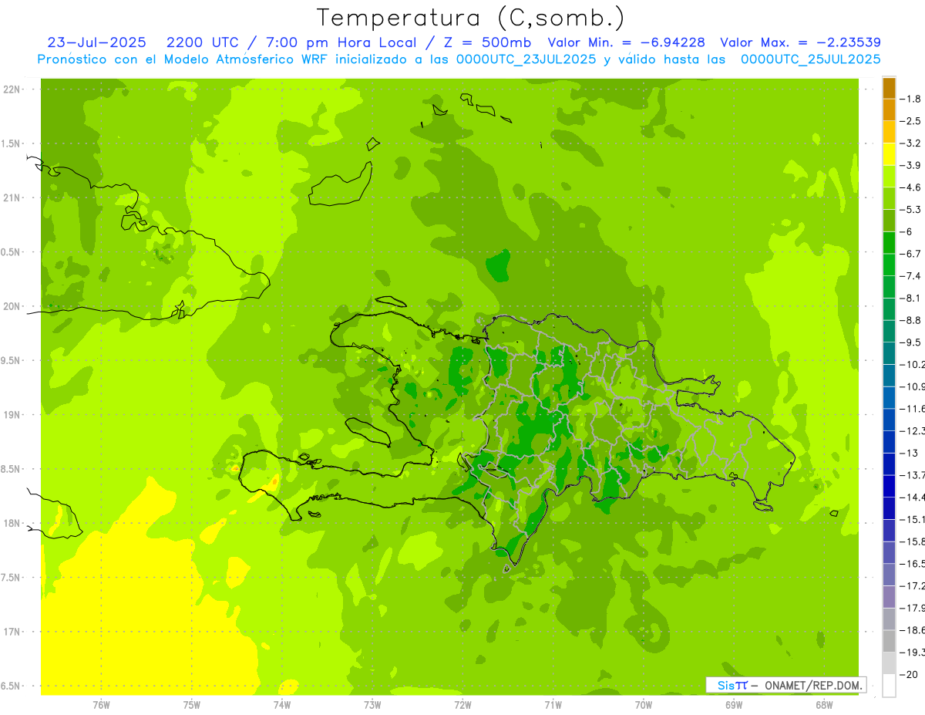Pick the olive-green swatch between -5.3 and -6

point(889,221)
